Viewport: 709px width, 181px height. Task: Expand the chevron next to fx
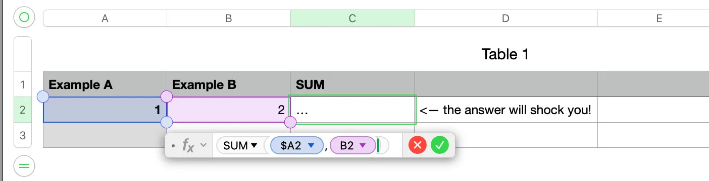[x=204, y=146]
